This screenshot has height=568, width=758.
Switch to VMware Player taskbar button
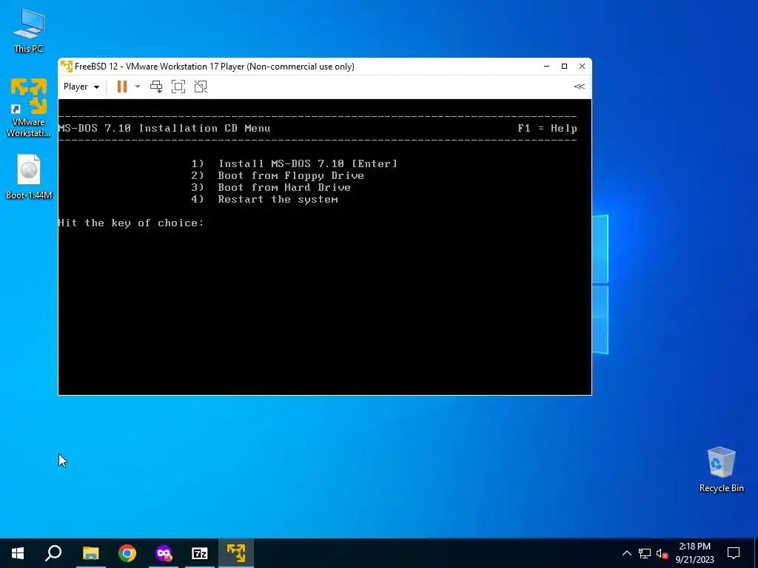[236, 553]
